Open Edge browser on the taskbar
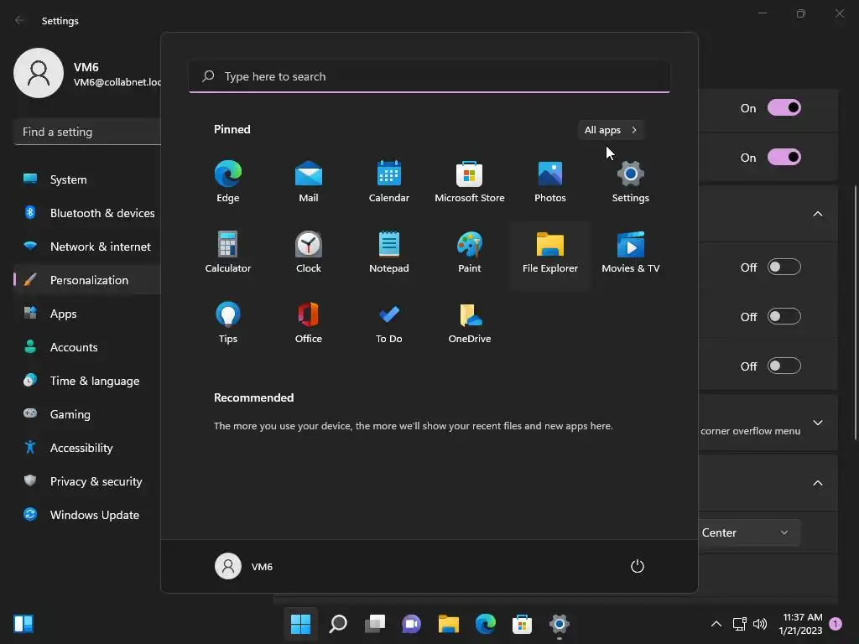 [x=486, y=624]
